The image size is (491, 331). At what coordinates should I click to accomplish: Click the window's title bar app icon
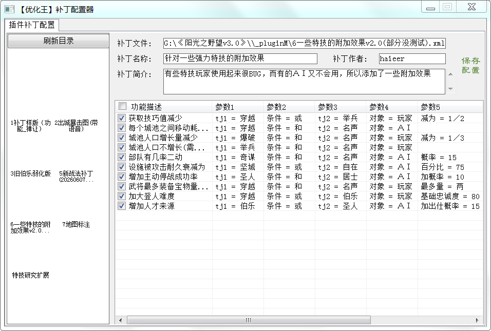(x=9, y=9)
